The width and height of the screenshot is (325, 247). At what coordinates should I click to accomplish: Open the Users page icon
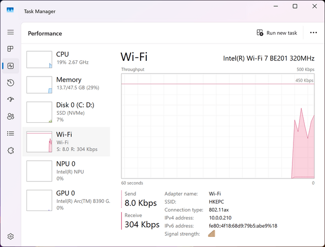click(11, 116)
